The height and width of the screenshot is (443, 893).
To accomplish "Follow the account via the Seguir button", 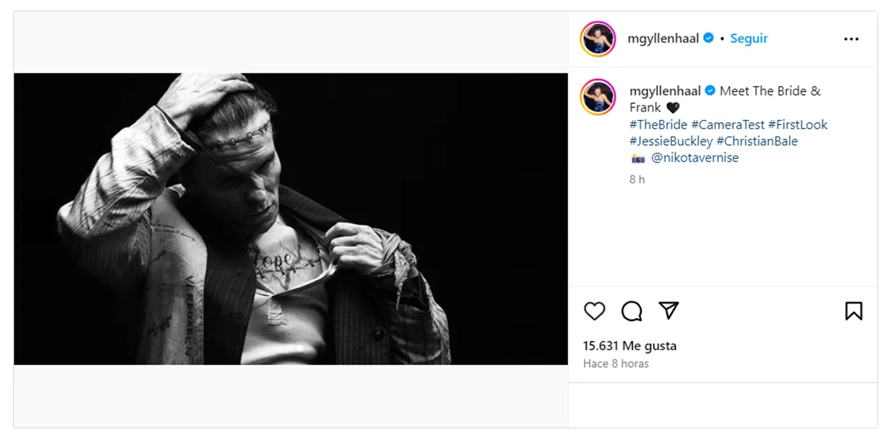I will coord(749,38).
